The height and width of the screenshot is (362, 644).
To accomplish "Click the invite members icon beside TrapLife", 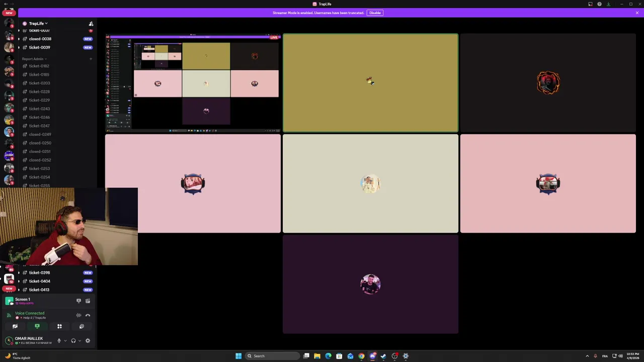I will pyautogui.click(x=91, y=24).
